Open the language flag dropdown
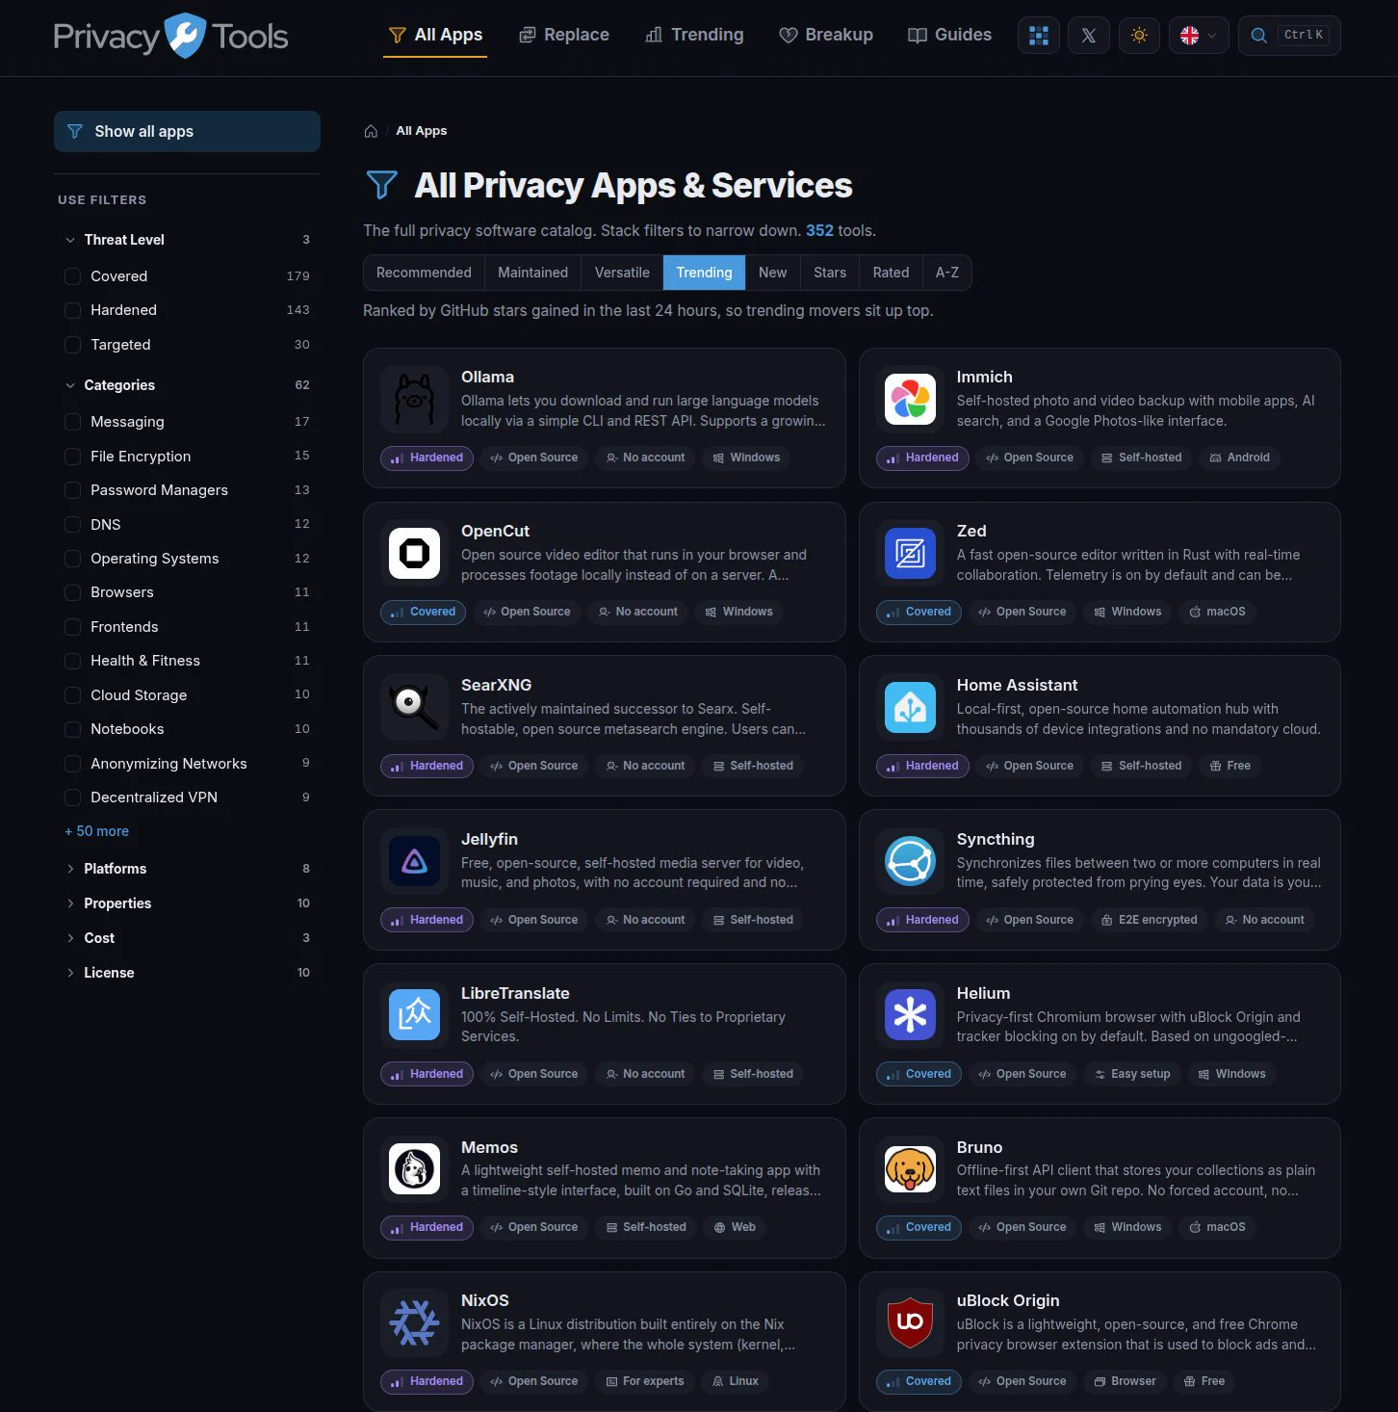 point(1199,36)
